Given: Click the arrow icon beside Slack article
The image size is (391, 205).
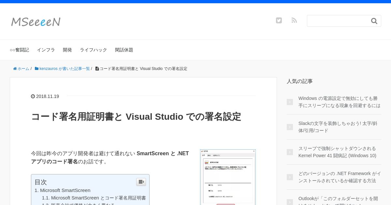Looking at the screenshot, I should click(290, 127).
